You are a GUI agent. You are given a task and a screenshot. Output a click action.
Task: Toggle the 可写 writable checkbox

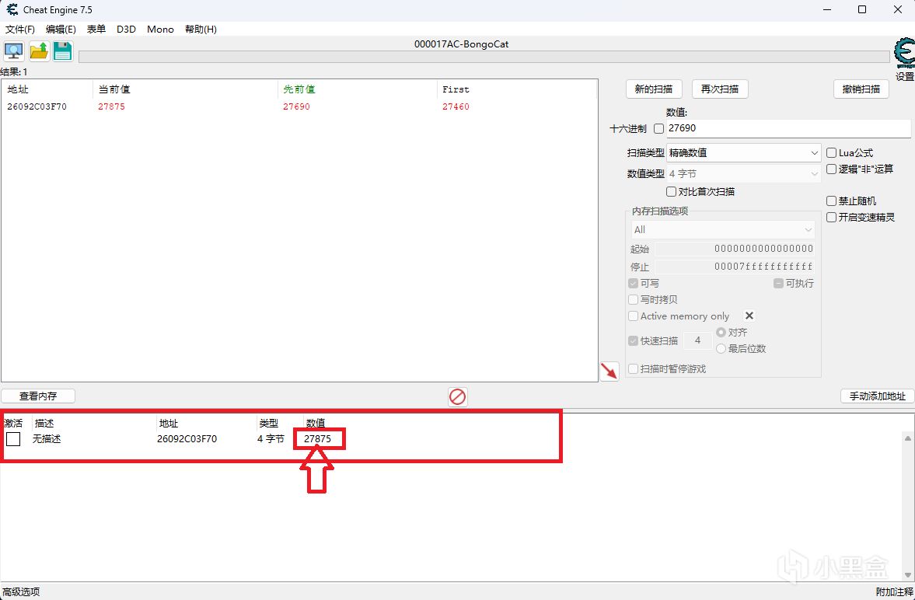(x=633, y=283)
